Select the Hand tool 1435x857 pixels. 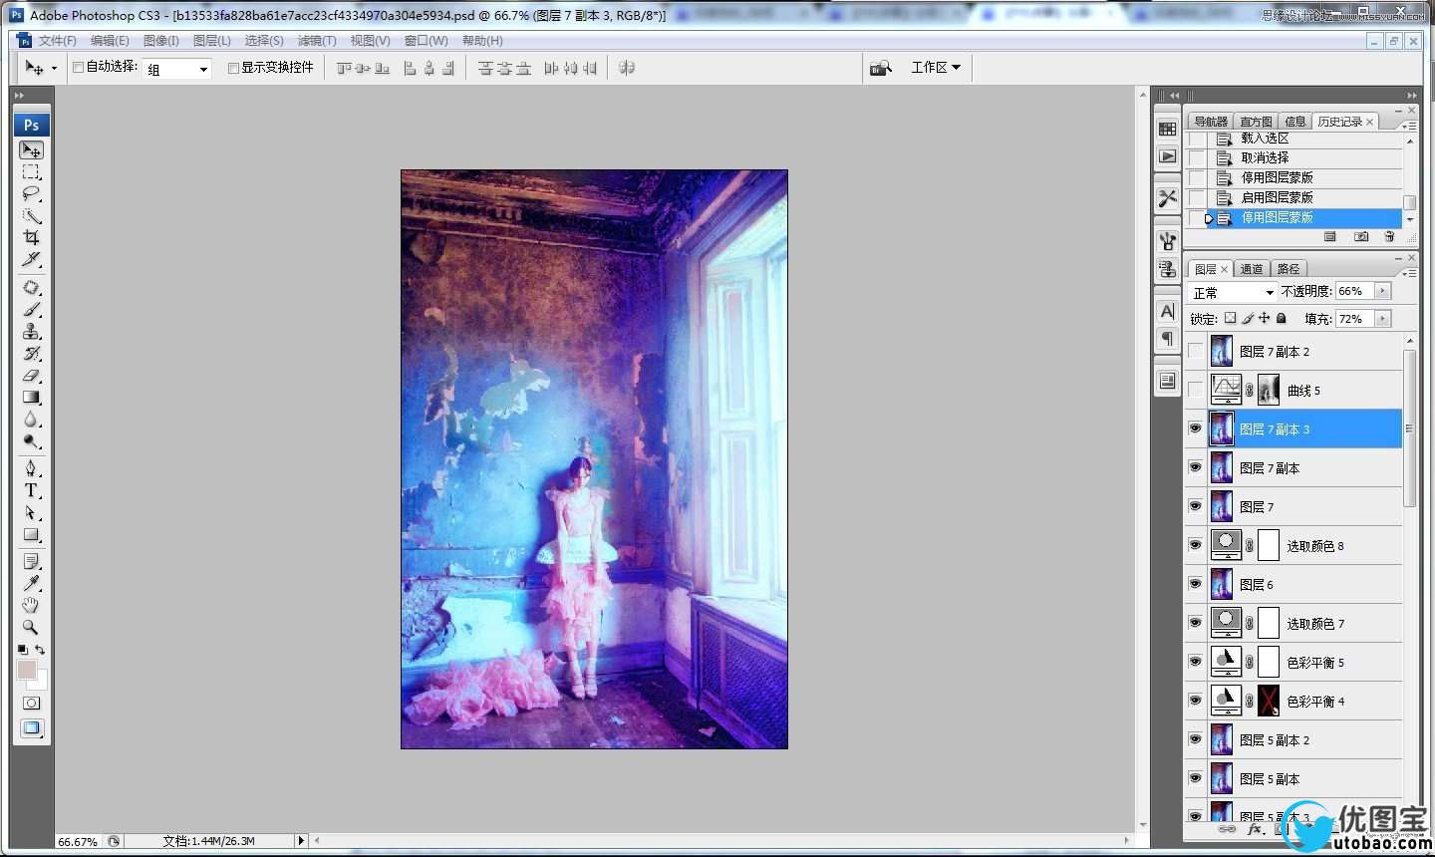click(32, 606)
